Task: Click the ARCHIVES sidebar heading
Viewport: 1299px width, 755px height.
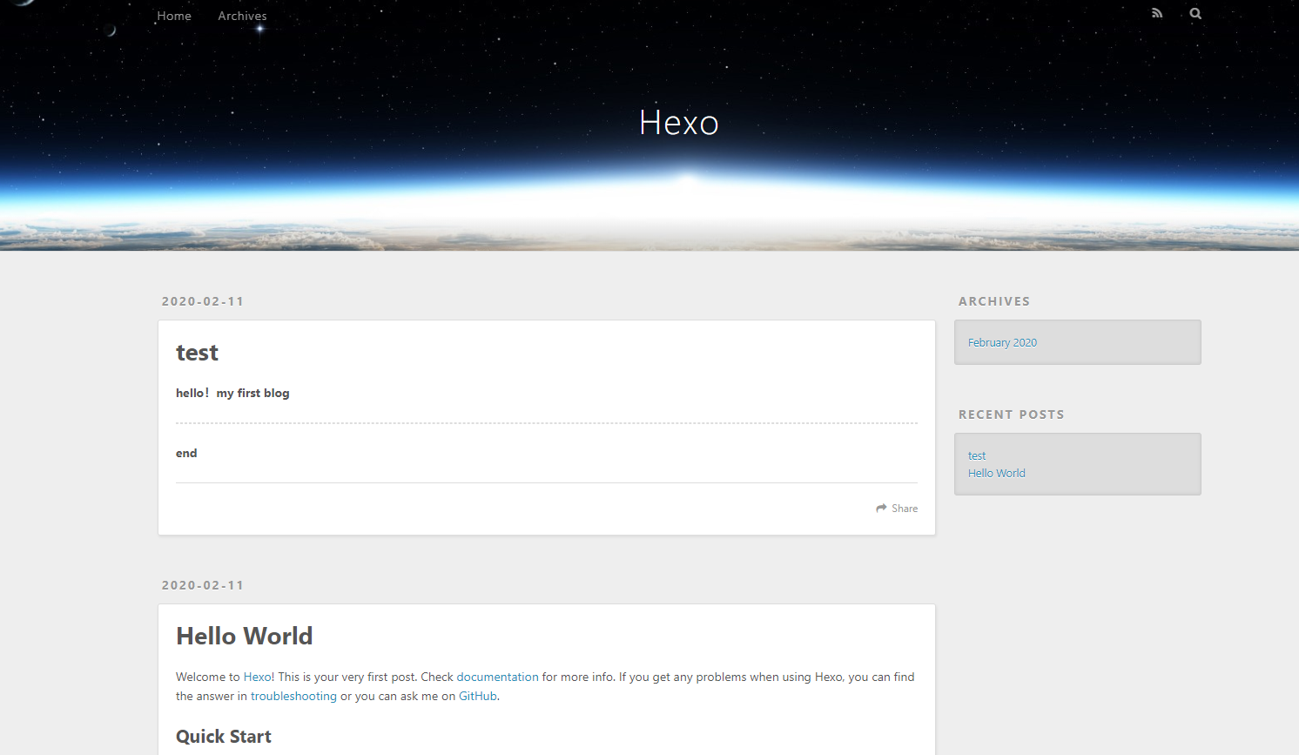Action: click(994, 301)
